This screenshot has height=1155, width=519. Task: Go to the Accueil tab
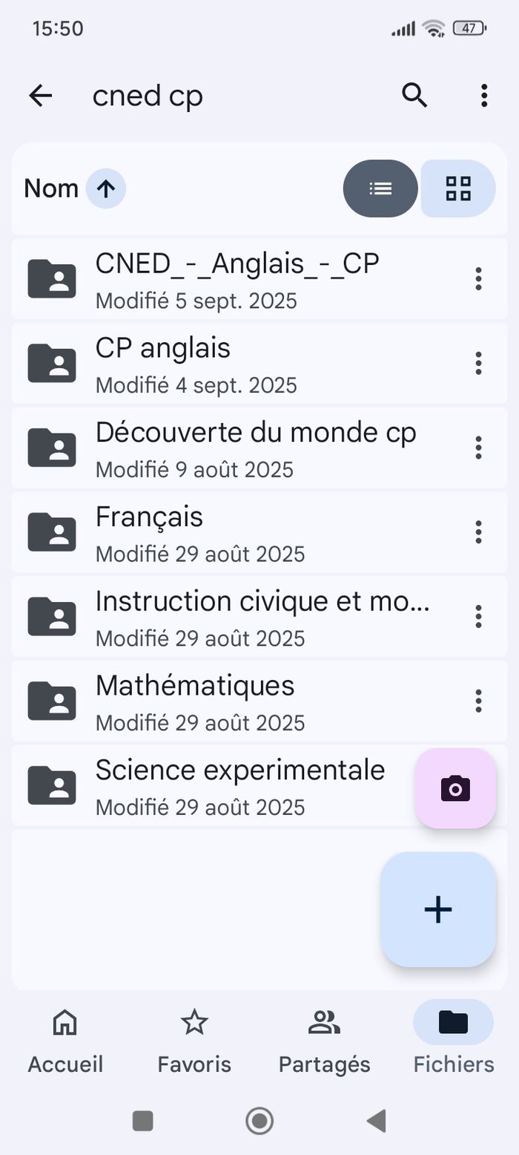pyautogui.click(x=65, y=1039)
